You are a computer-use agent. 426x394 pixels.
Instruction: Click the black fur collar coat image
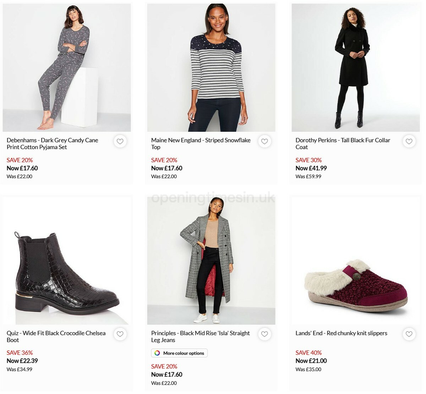coord(355,66)
